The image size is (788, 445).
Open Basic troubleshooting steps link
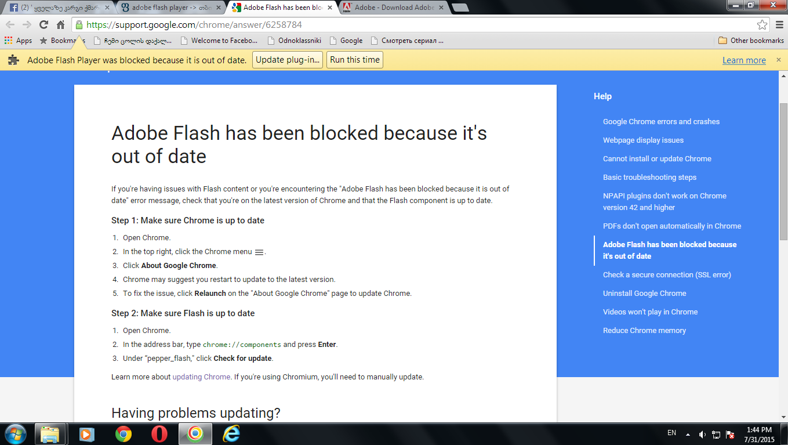[649, 178]
